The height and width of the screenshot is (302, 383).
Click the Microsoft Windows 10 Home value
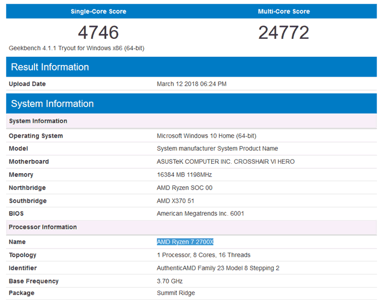pos(206,135)
